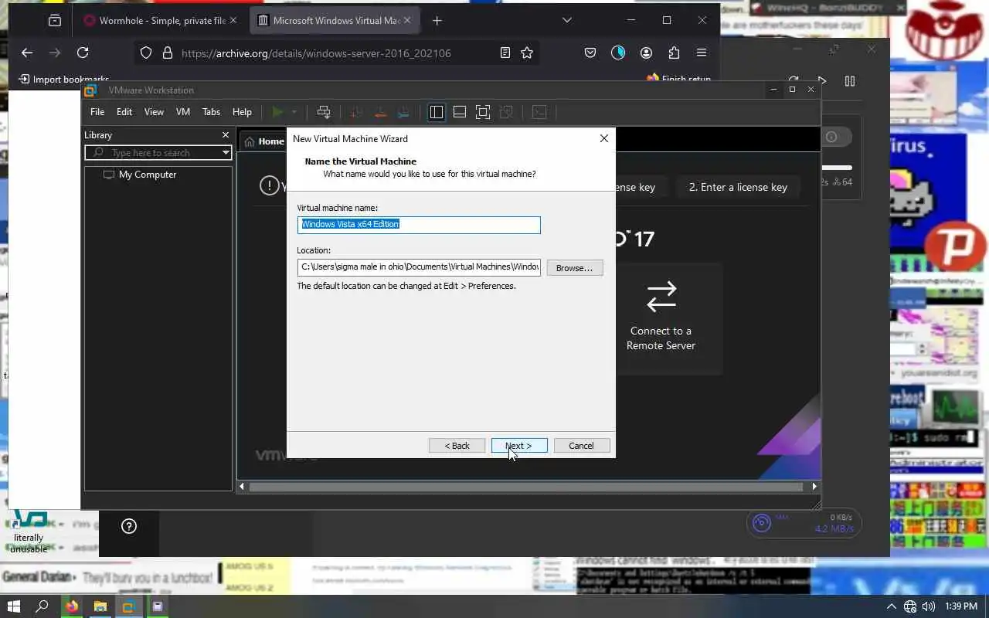
Task: Open the VMware File menu
Action: (x=97, y=112)
